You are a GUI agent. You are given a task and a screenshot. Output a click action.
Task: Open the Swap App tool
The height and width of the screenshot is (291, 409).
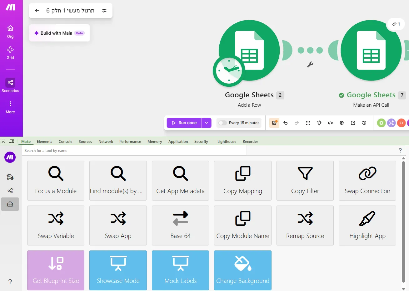118,226
